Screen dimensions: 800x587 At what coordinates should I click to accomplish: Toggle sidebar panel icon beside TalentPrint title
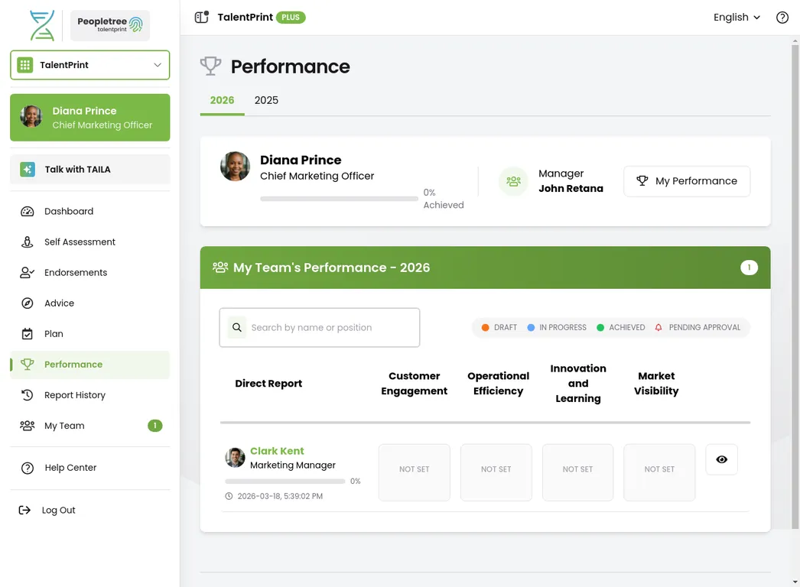(x=202, y=17)
